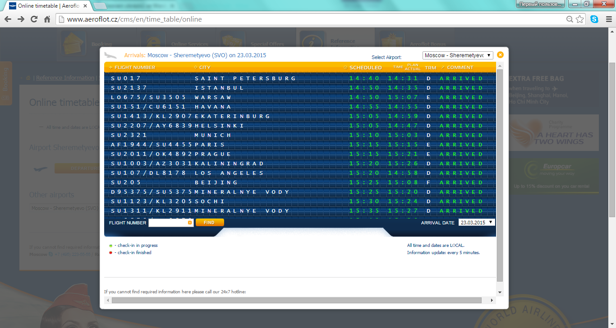The width and height of the screenshot is (616, 328).
Task: Click the popup scrollbar down arrow
Action: pos(500,292)
